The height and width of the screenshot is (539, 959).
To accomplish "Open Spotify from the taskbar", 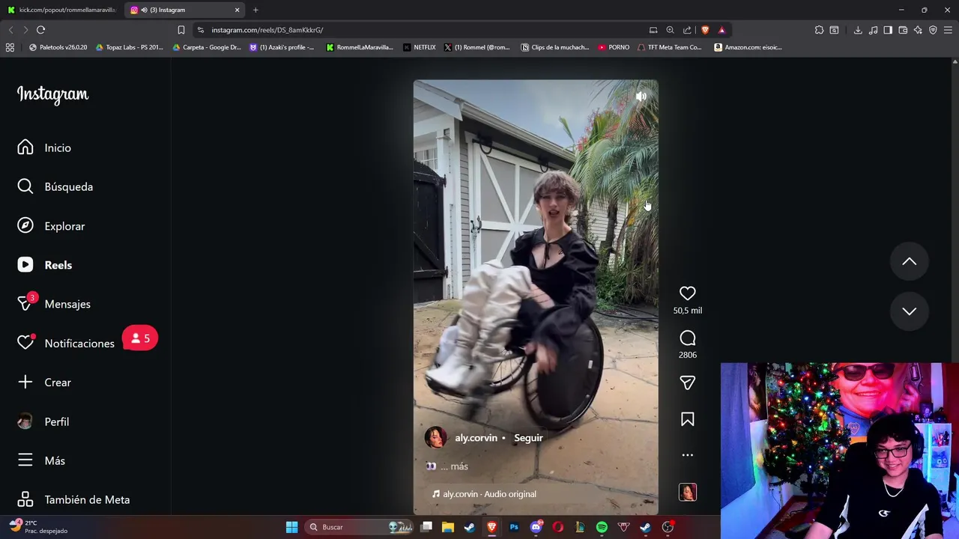I will pyautogui.click(x=602, y=527).
